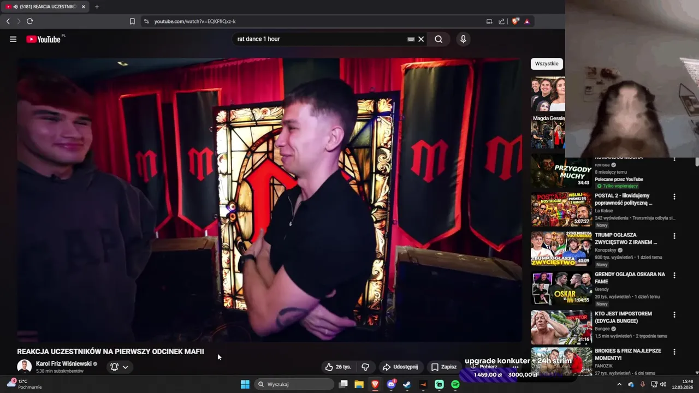Open picture-in-picture icon in address bar
The image size is (699, 393).
coord(489,21)
